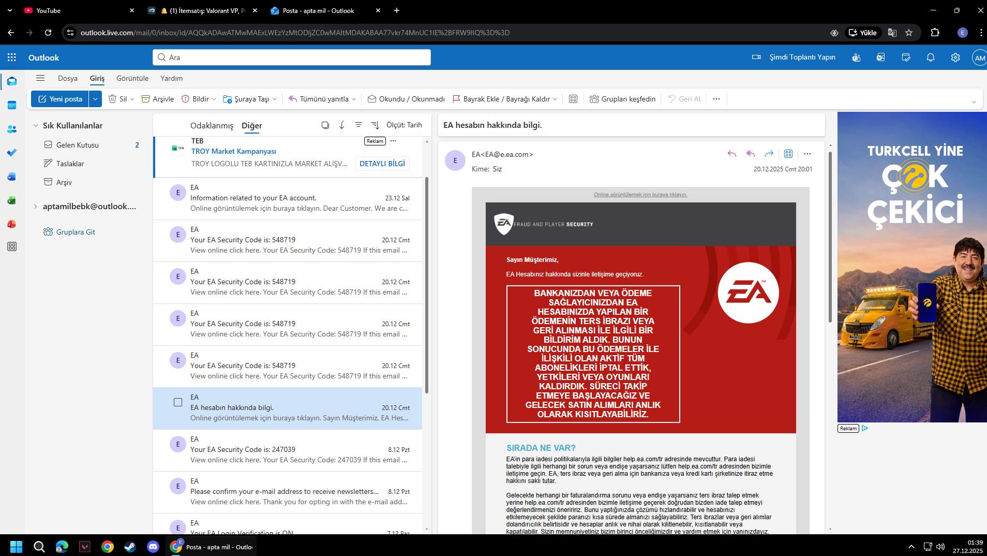
Task: Tick checkbox for 'EA hesabın hakkında bilgi' message
Action: tap(178, 402)
